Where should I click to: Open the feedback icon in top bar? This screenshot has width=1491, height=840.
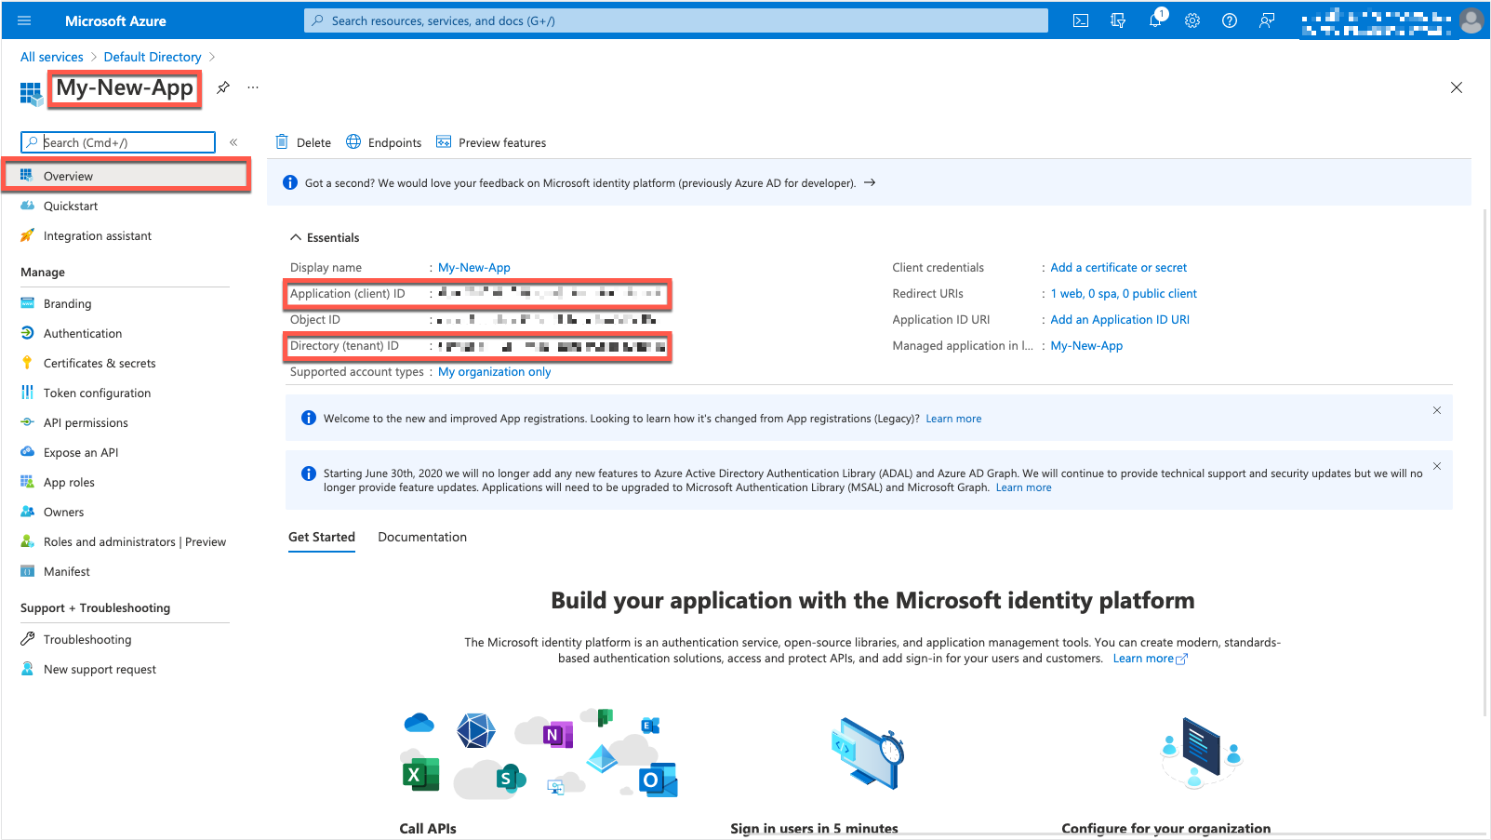[x=1267, y=20]
